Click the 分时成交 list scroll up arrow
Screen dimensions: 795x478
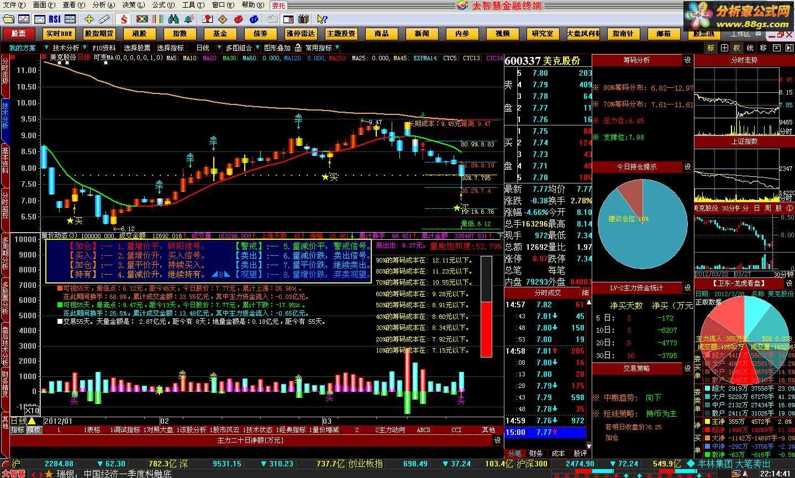click(589, 302)
